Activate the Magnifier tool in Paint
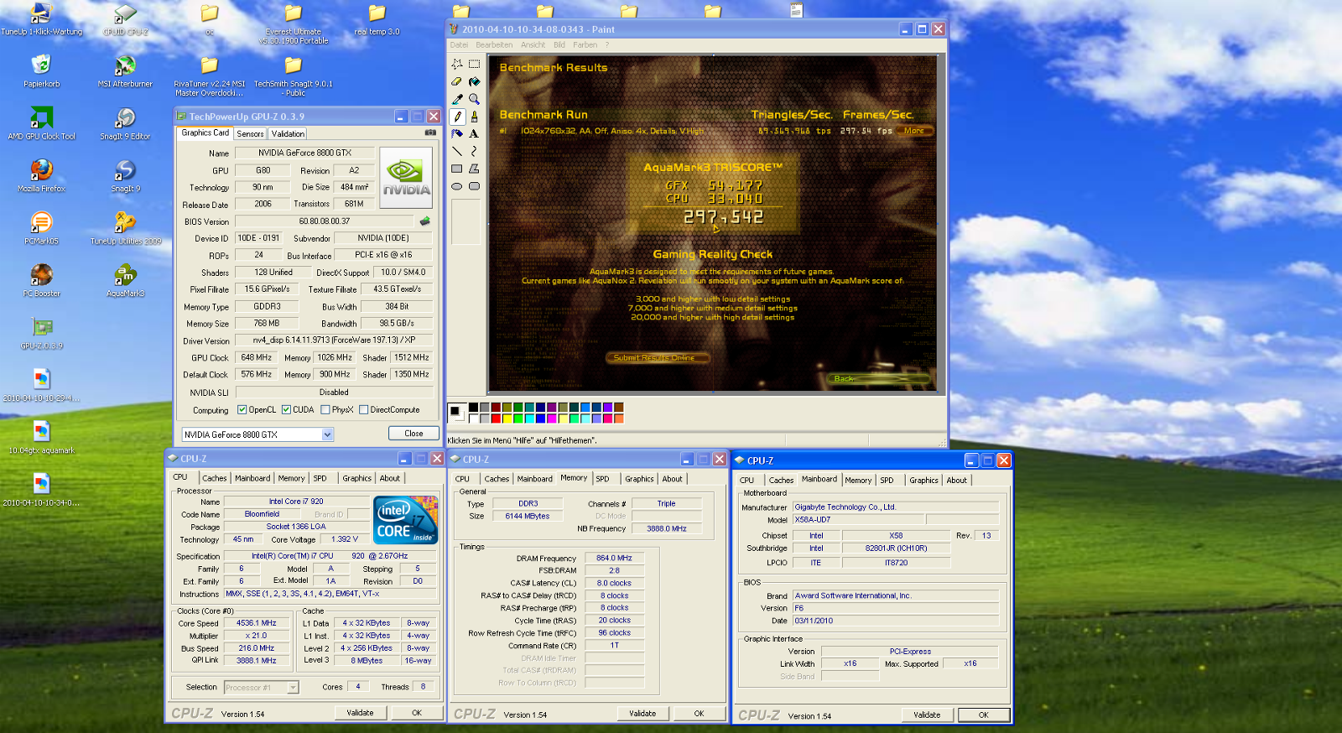 (x=474, y=99)
